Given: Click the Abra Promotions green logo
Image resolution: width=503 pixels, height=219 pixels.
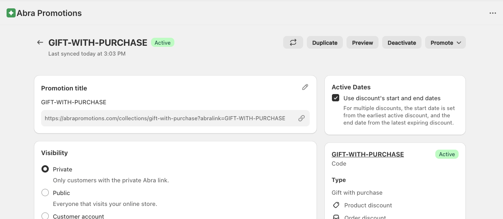Looking at the screenshot, I should (11, 13).
